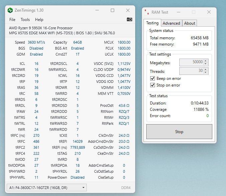Take a screenshot with ZenTimings camera icon
Image resolution: width=226 pixels, height=196 pixels.
[x=129, y=19]
